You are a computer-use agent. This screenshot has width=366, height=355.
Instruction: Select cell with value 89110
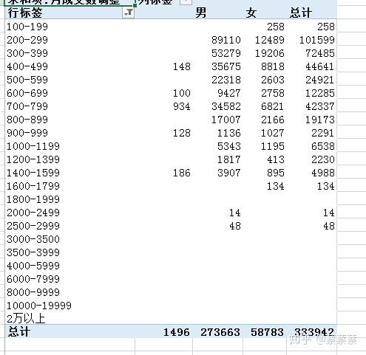[226, 40]
